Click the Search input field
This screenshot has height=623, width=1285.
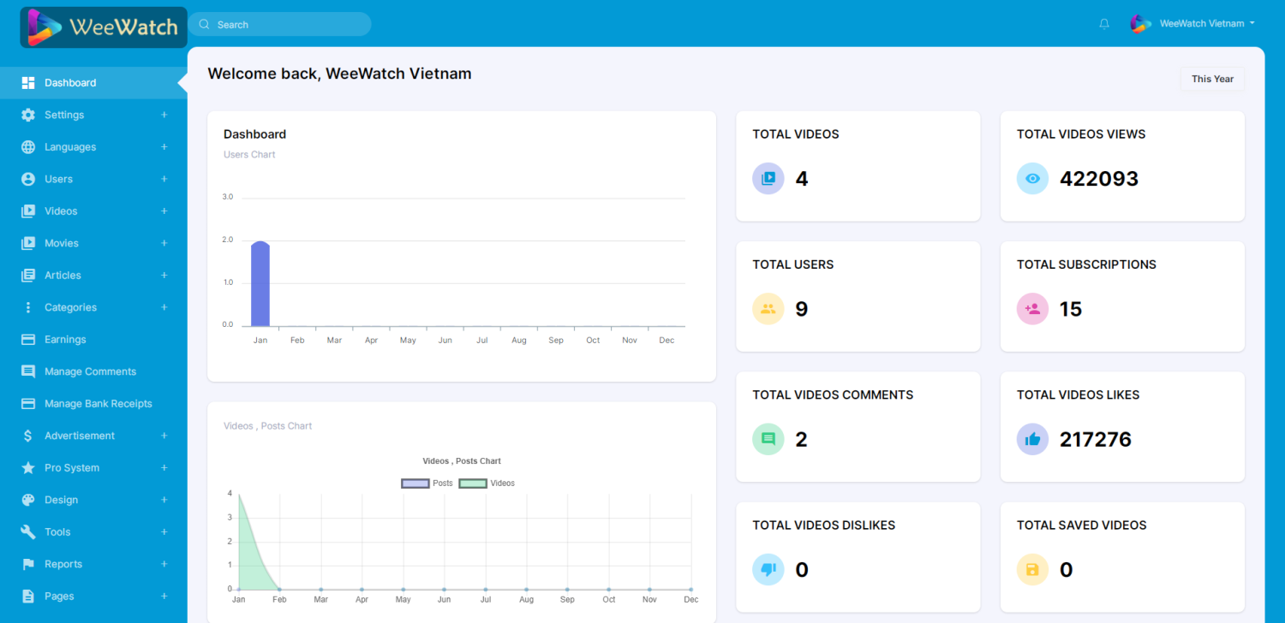[x=287, y=25]
